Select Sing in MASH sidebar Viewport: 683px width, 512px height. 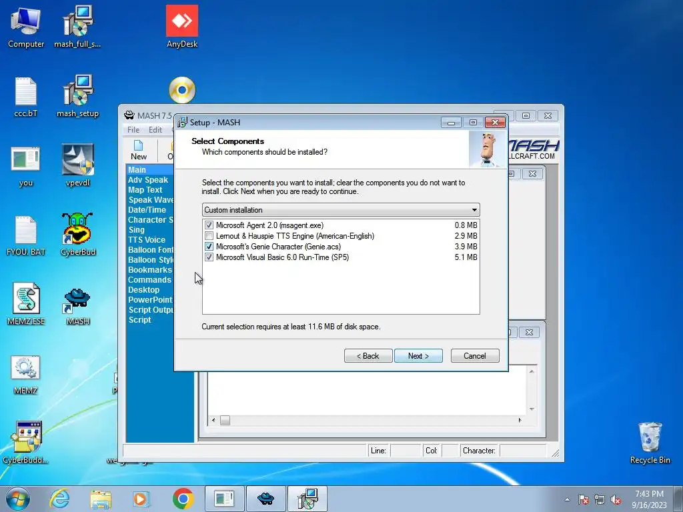coord(136,230)
